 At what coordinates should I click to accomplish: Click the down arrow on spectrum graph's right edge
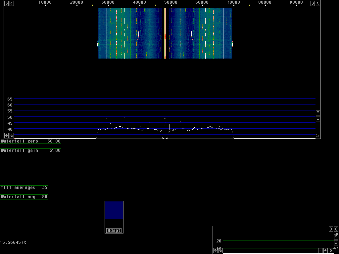point(318,119)
